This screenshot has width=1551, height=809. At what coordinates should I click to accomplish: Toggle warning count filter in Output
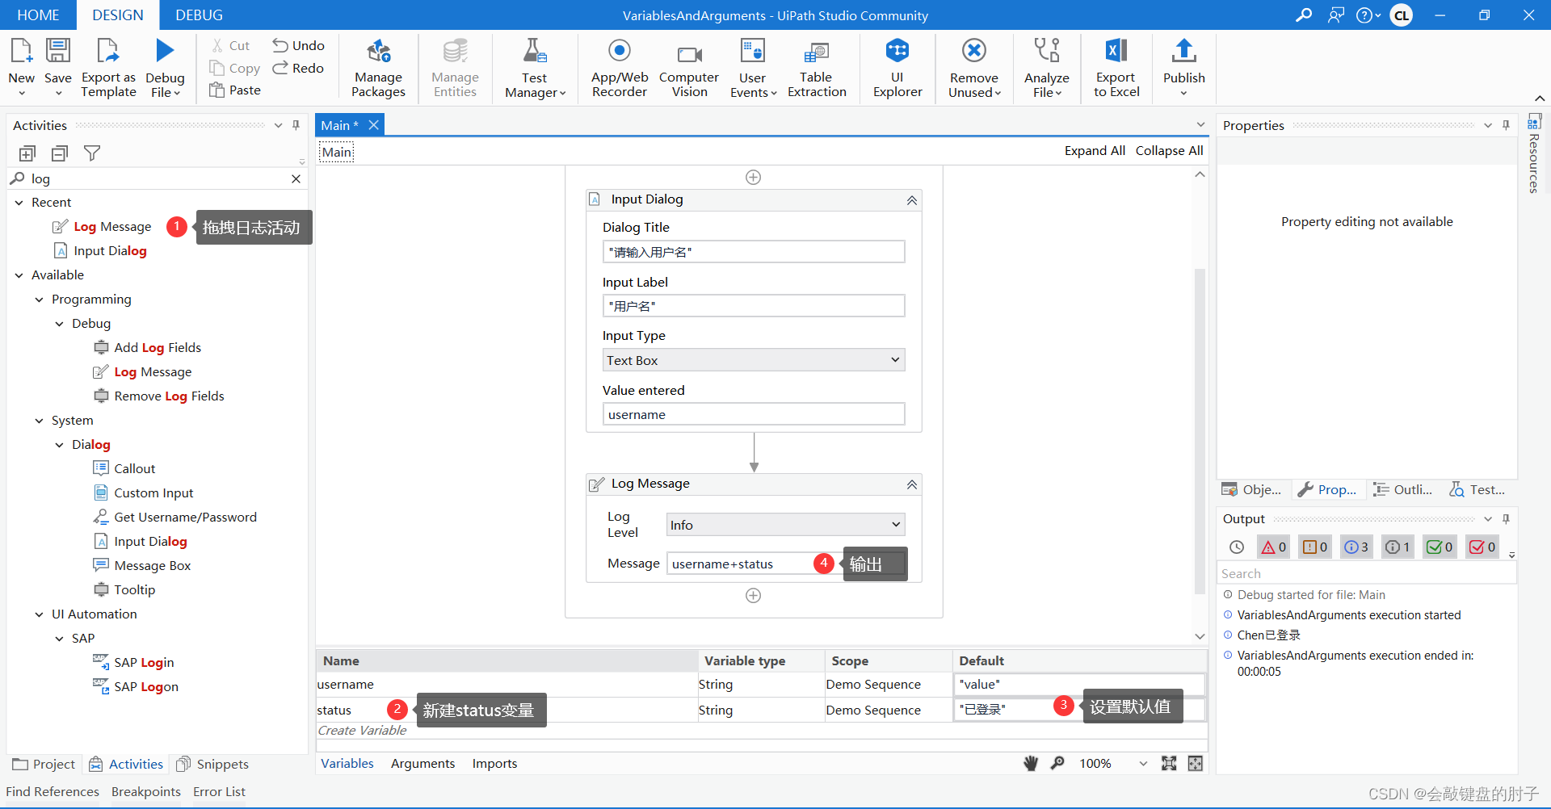[x=1314, y=547]
